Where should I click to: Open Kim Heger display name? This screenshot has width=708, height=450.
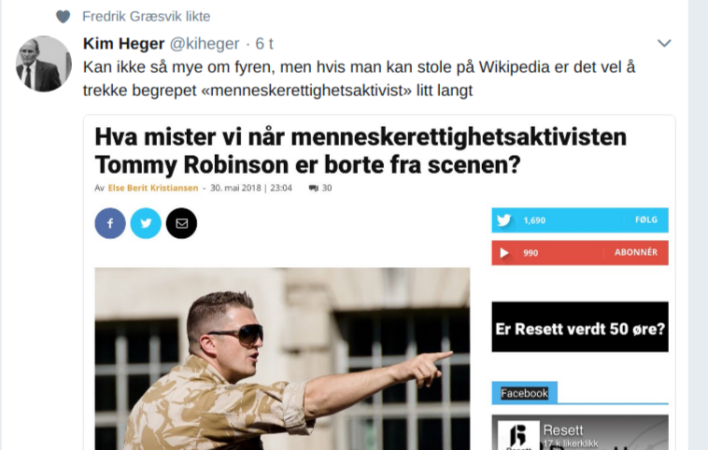point(123,44)
